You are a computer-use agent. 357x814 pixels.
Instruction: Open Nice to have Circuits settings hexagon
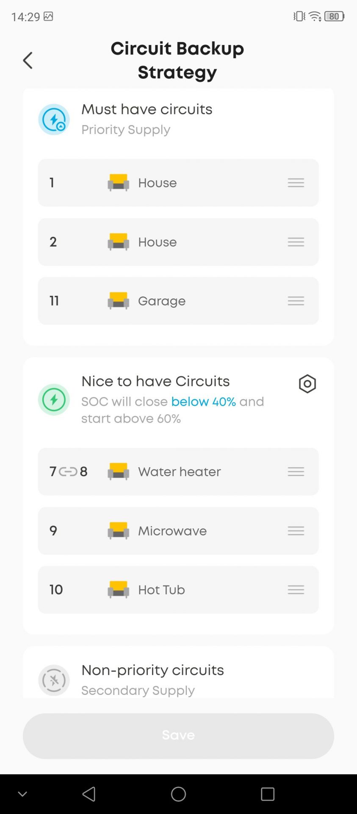pyautogui.click(x=307, y=384)
